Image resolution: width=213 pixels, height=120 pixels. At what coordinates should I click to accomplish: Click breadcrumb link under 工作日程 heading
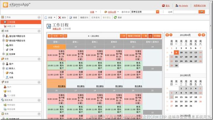point(57,29)
